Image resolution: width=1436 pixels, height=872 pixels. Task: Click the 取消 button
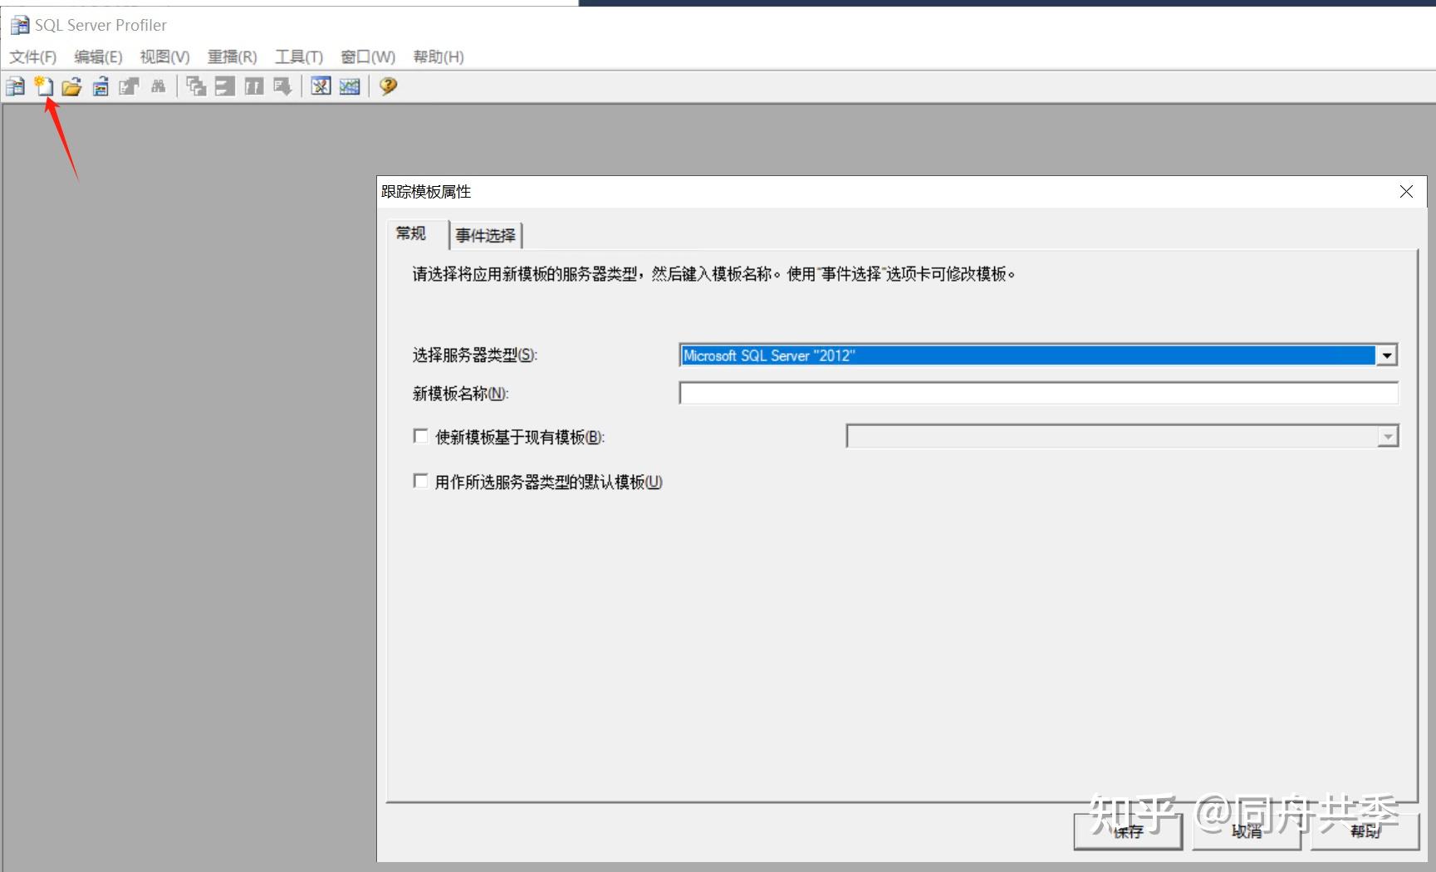[x=1246, y=831]
